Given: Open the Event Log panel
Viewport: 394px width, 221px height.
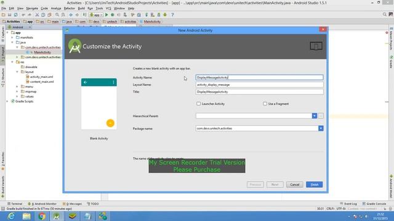Looking at the screenshot, I should [x=348, y=204].
